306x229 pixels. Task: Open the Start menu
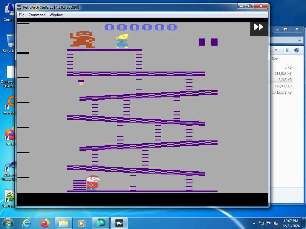coord(8,223)
